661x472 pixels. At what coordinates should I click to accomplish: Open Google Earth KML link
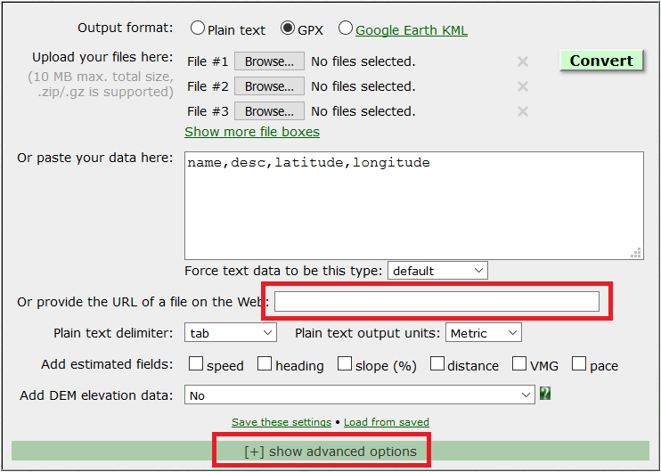tap(412, 30)
